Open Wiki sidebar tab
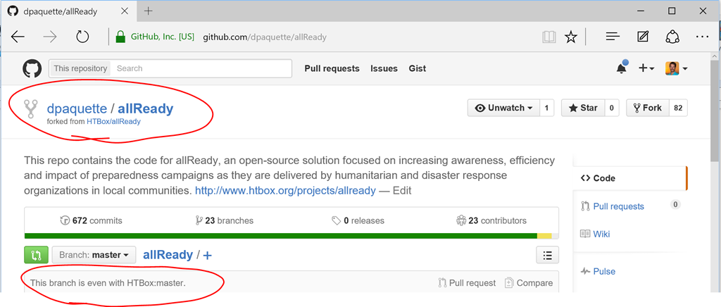This screenshot has height=307, width=721. click(596, 234)
